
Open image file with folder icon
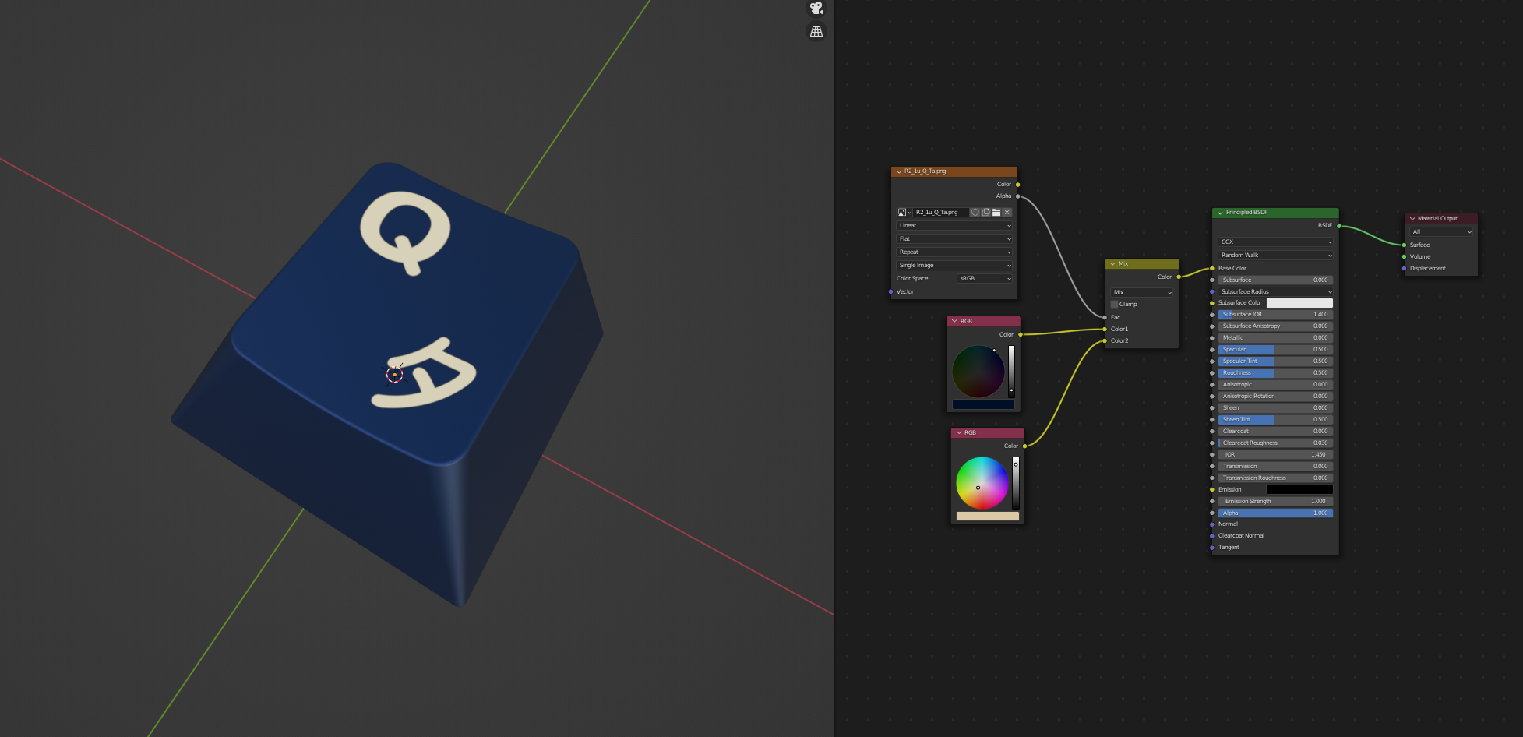tap(996, 213)
